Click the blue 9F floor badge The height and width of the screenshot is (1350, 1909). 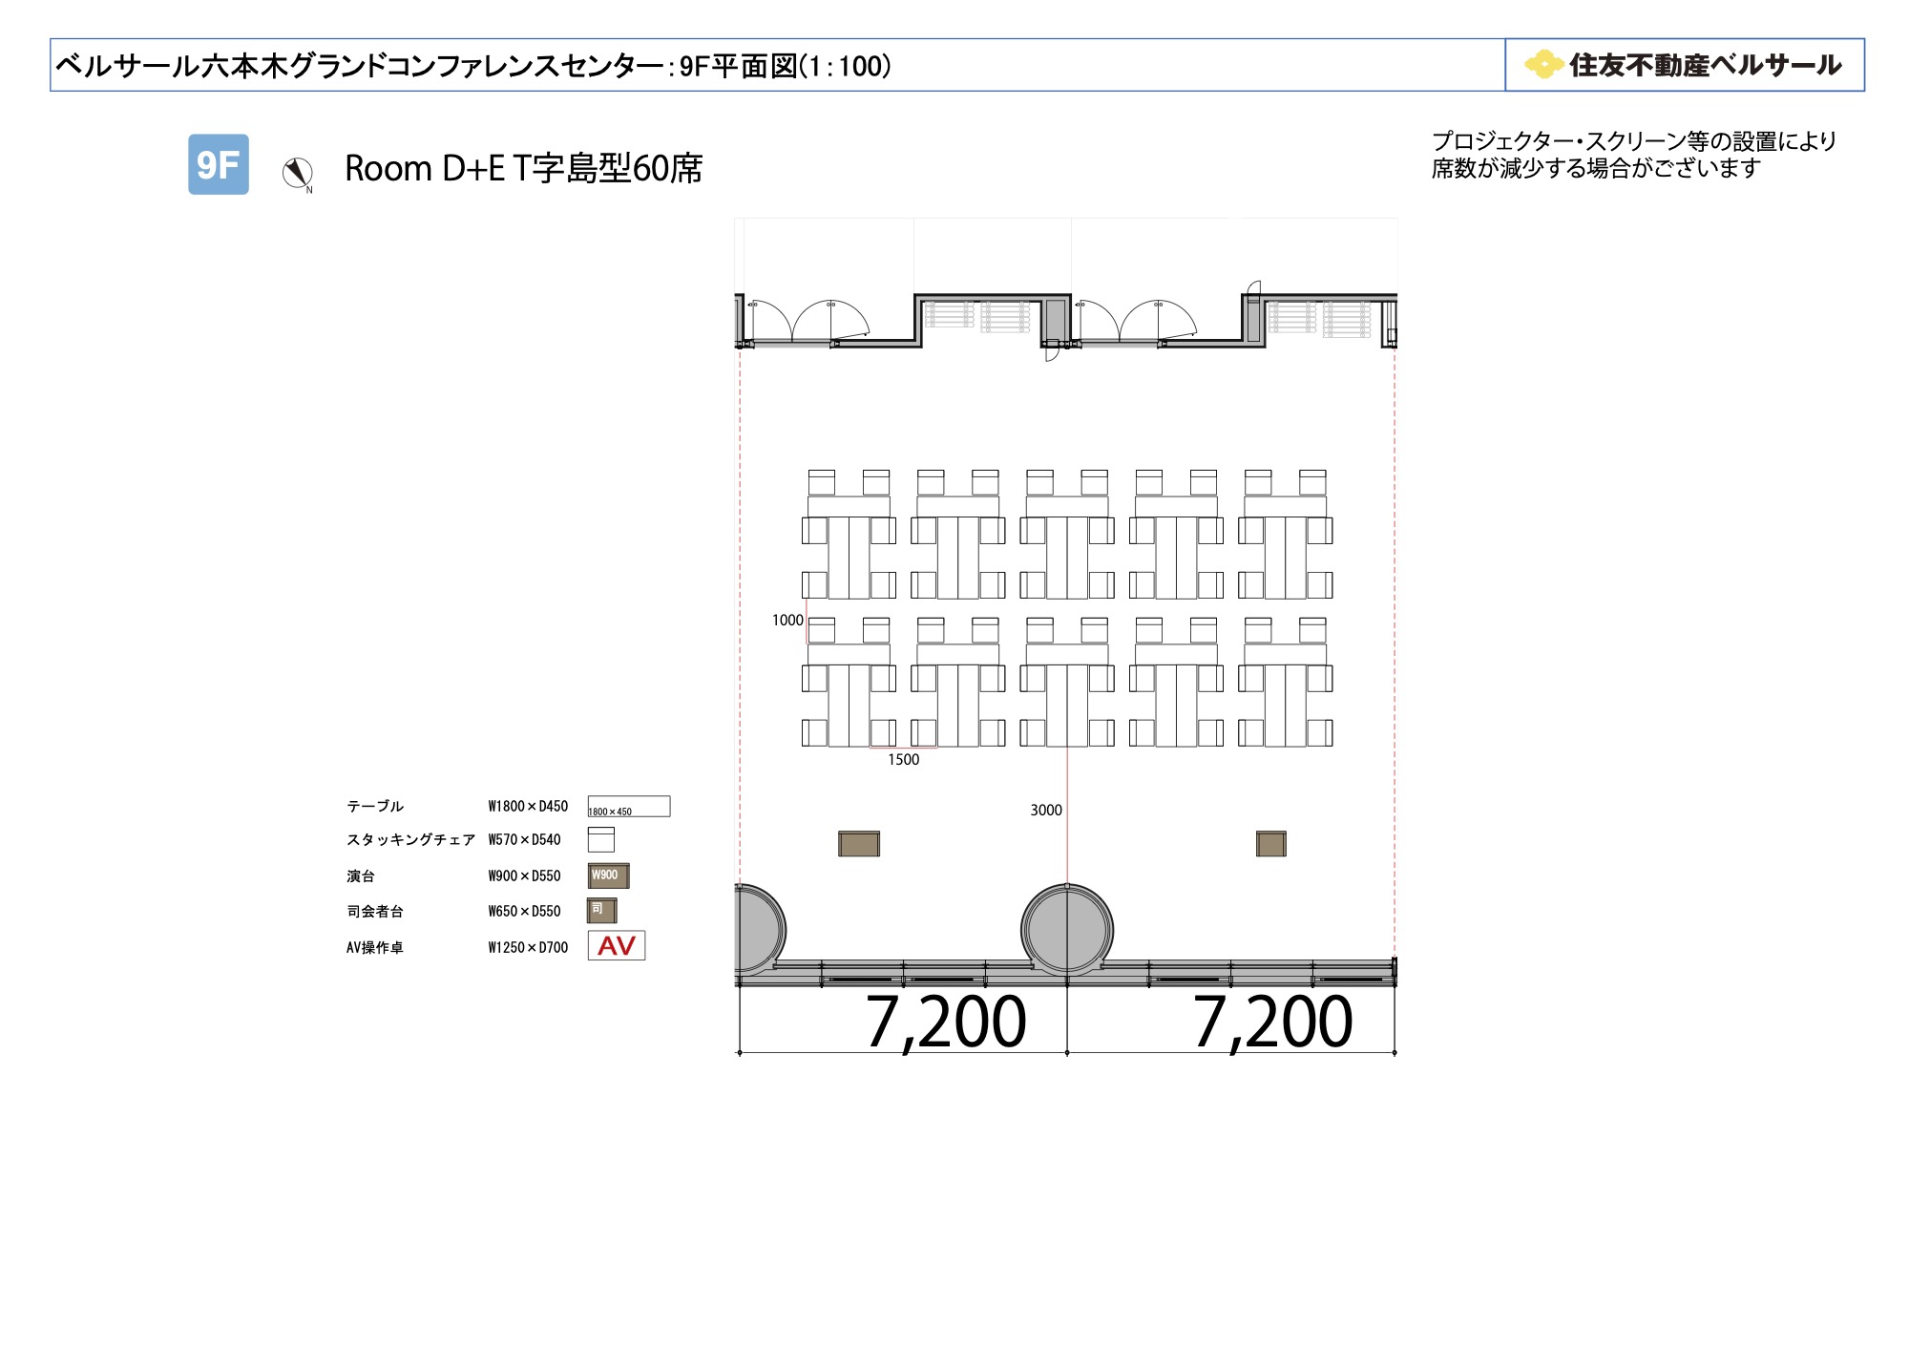[x=219, y=164]
